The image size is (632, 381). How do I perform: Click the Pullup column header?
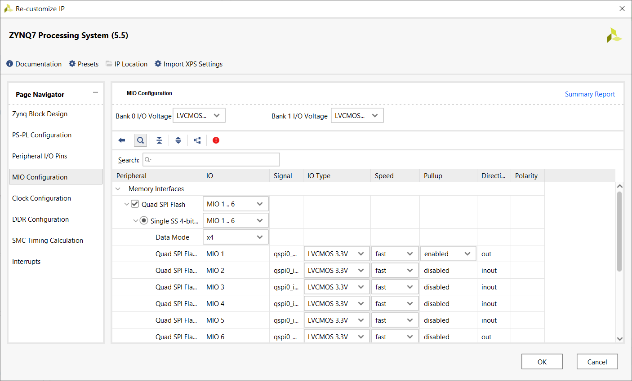click(x=448, y=176)
